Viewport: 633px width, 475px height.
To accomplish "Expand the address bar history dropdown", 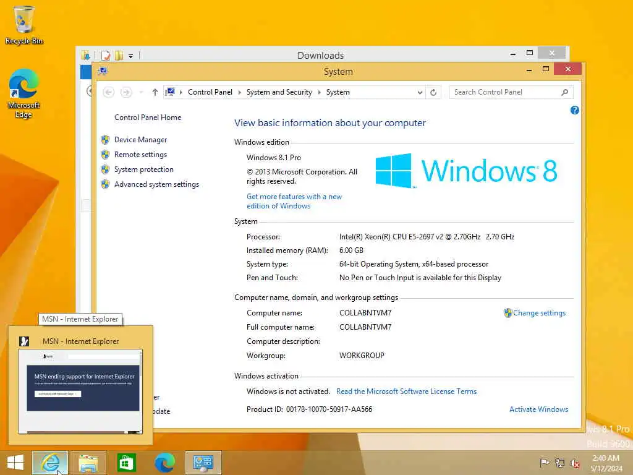I will click(x=420, y=93).
